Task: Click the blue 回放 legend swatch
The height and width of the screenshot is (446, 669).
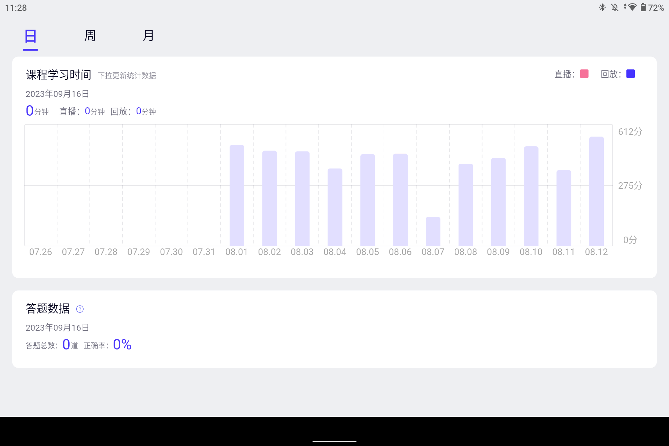Action: coord(631,74)
